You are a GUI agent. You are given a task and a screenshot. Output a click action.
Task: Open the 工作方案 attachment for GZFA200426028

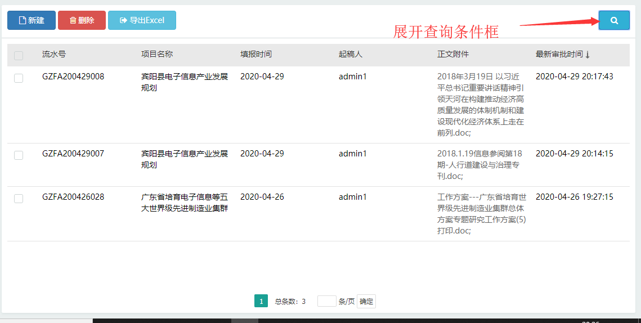[482, 214]
